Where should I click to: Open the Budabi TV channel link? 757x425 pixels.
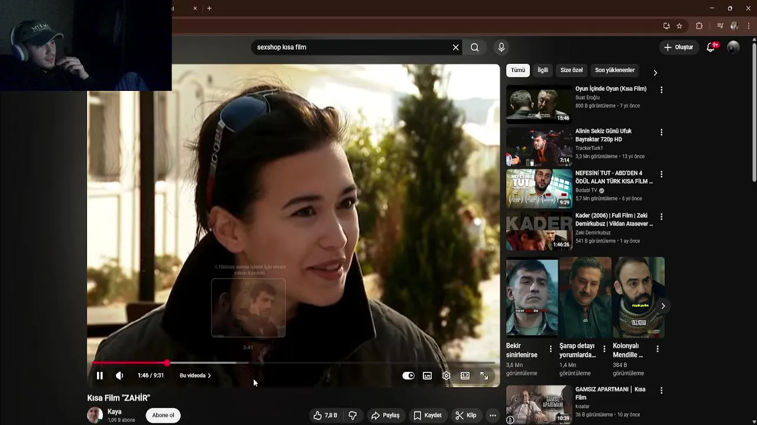point(586,191)
